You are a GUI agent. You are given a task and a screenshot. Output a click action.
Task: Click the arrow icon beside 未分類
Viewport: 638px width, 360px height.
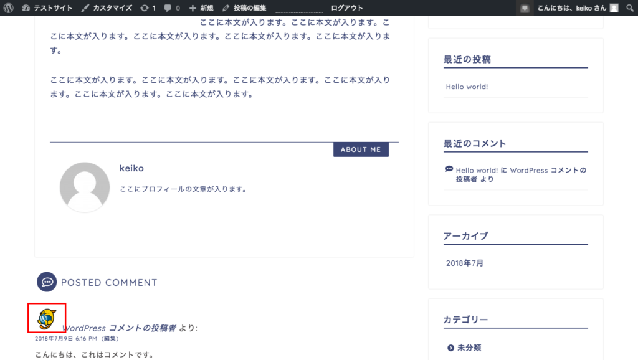pyautogui.click(x=450, y=348)
